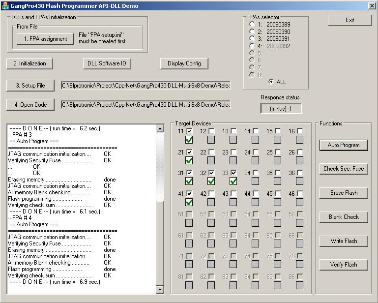Click the 1. FPA assignment button
This screenshot has height=303, width=378.
tap(45, 39)
